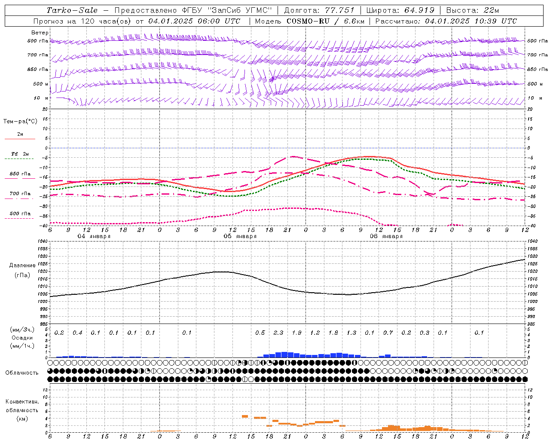
Task: Select the Осадки precipitation label
Action: [x=22, y=338]
